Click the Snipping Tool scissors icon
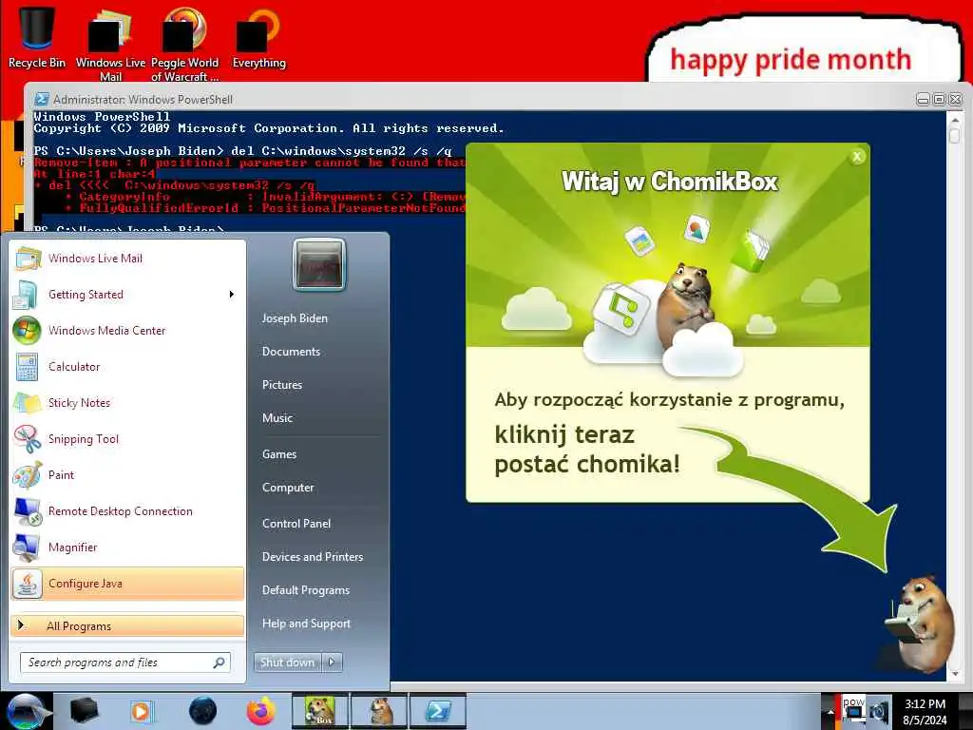 (28, 439)
